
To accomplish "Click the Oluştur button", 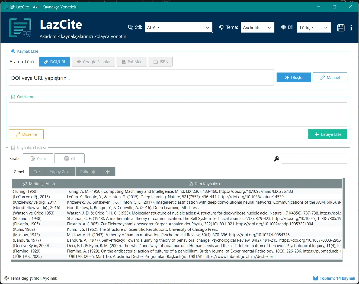I will click(x=294, y=77).
